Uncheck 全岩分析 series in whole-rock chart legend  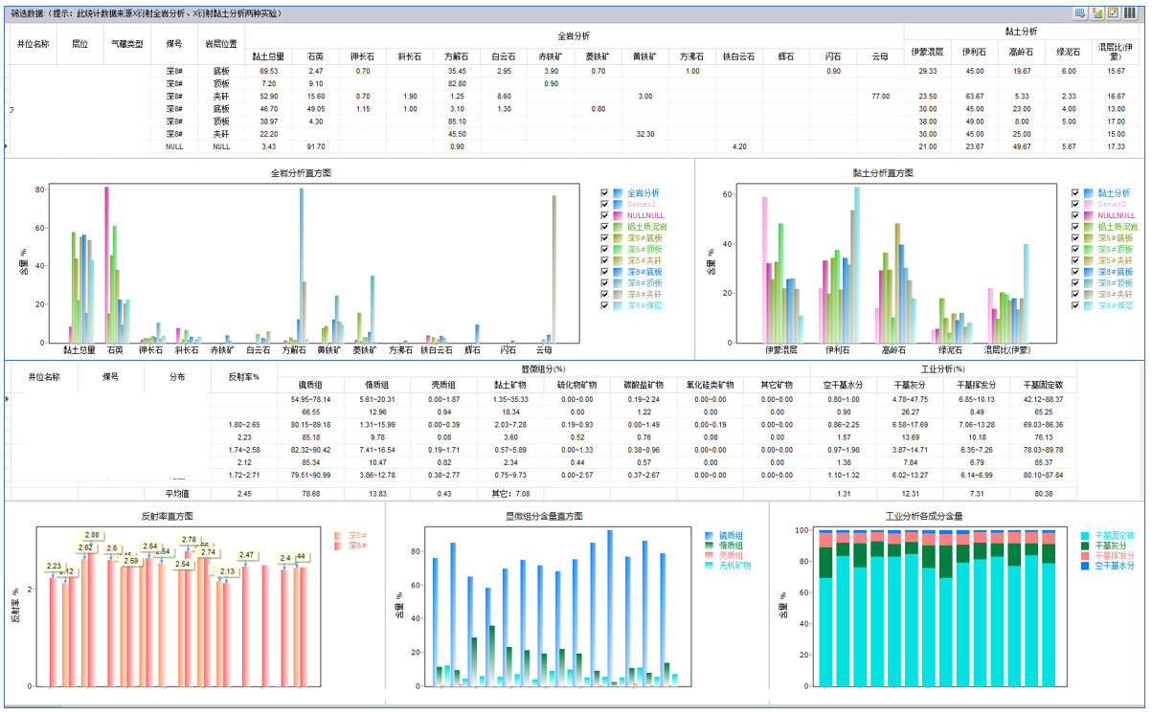pyautogui.click(x=604, y=193)
